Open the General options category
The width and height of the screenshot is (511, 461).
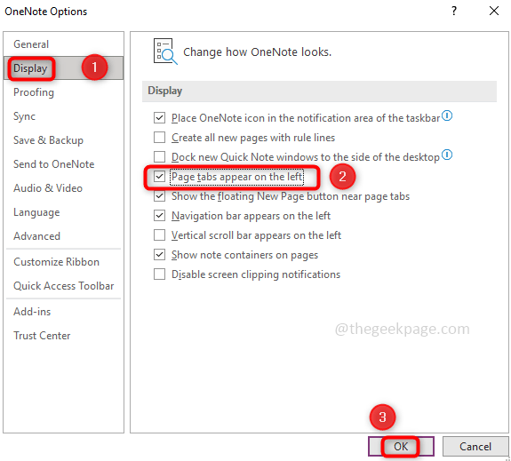(x=31, y=44)
